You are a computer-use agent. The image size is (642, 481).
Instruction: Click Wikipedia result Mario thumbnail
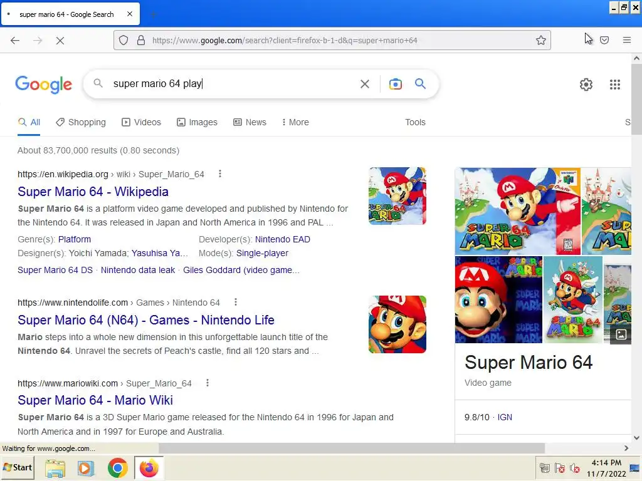(397, 196)
